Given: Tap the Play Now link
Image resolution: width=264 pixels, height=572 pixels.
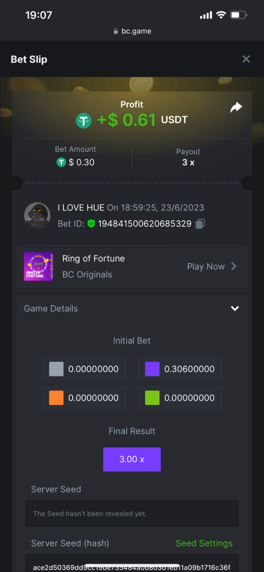Looking at the screenshot, I should click(x=205, y=266).
